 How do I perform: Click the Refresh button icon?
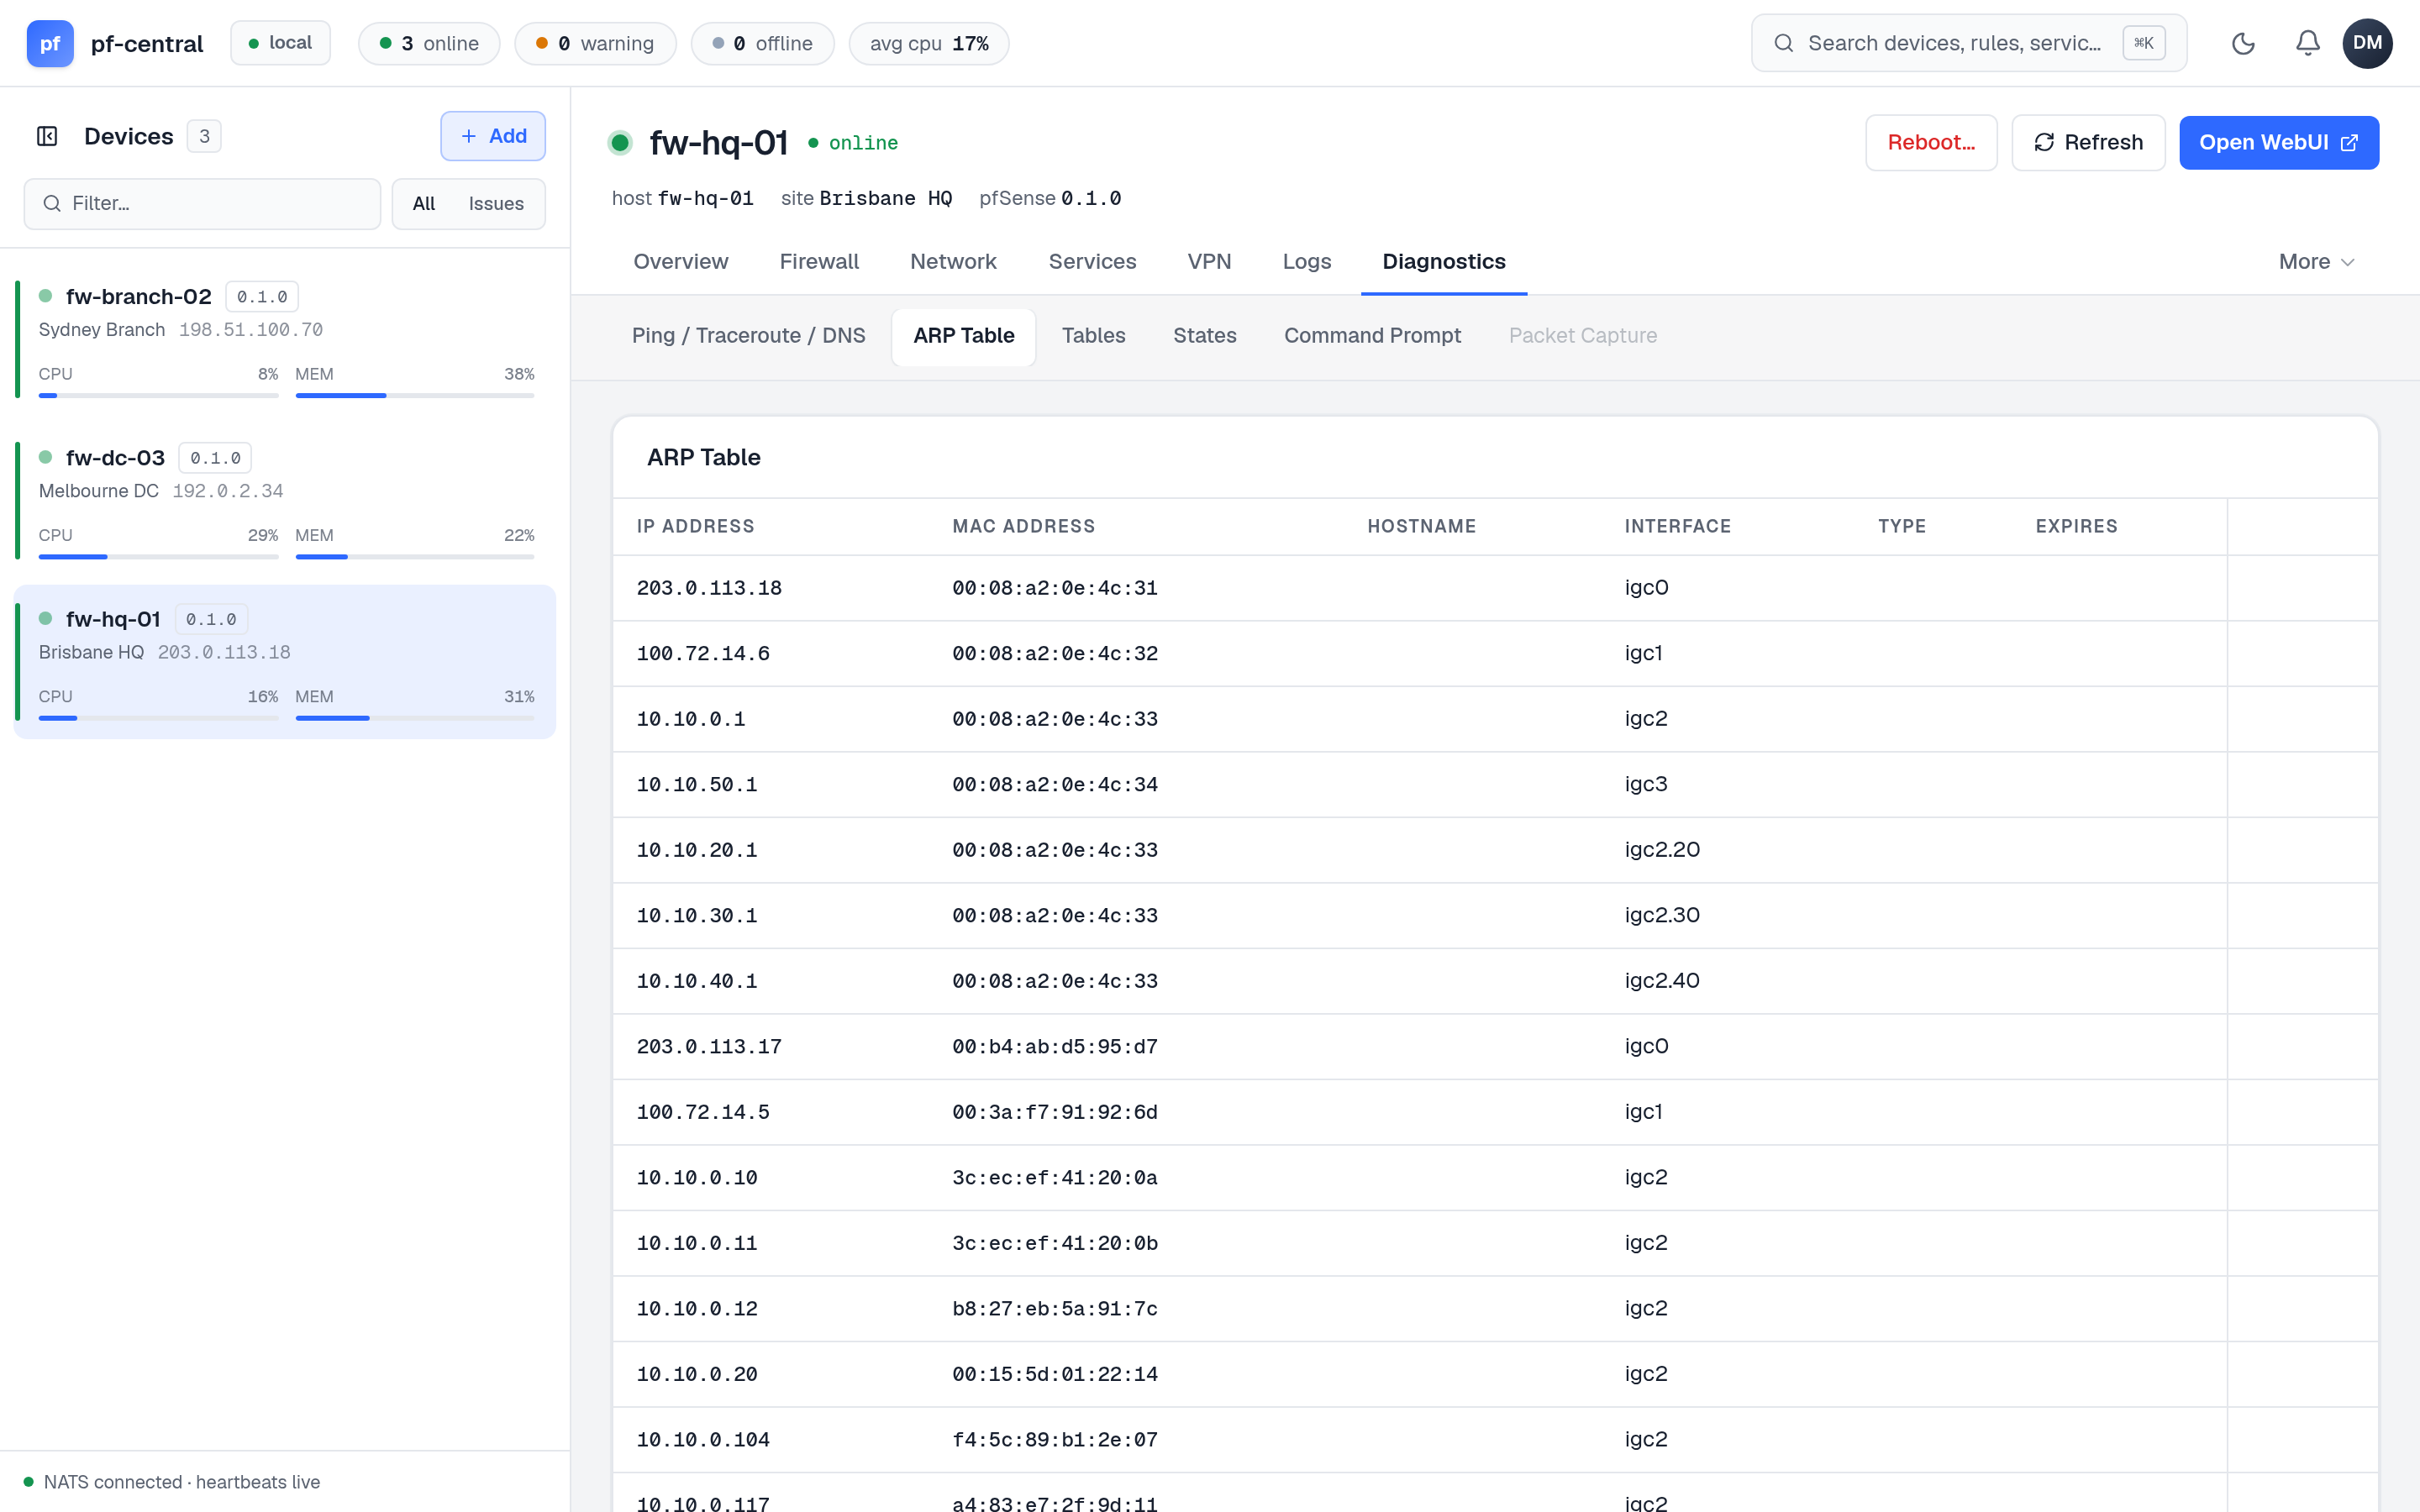2045,142
